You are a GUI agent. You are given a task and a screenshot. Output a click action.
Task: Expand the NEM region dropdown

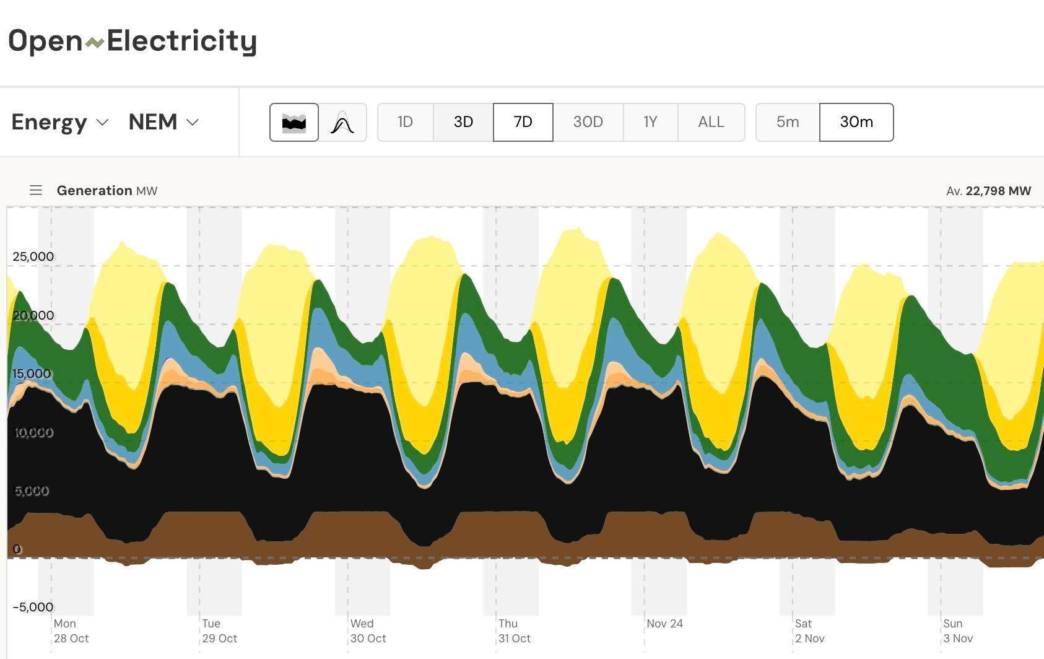pyautogui.click(x=163, y=122)
